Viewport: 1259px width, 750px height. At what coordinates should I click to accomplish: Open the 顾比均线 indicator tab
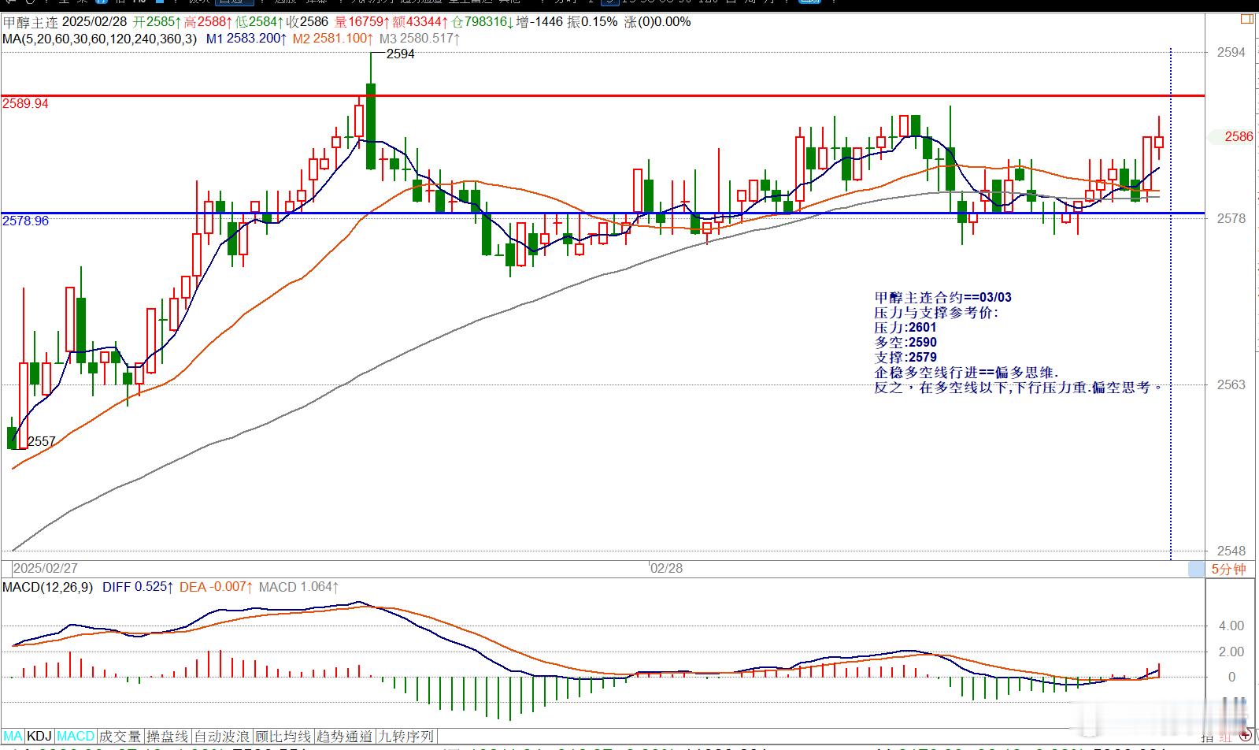(283, 737)
